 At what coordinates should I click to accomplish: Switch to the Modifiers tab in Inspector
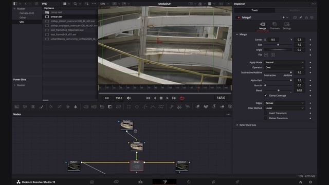(x=295, y=10)
